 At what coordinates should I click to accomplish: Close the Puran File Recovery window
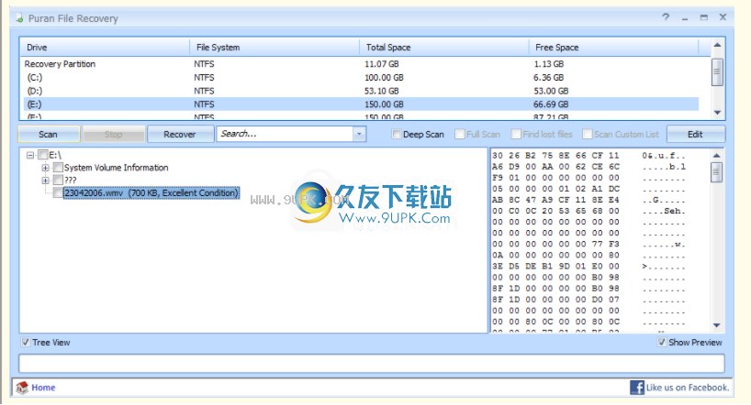click(723, 17)
